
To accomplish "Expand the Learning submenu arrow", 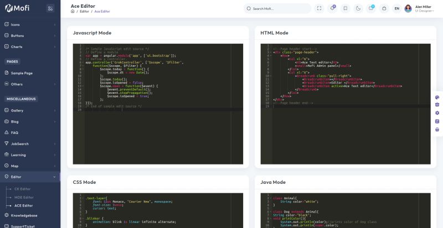I will click(54, 155).
